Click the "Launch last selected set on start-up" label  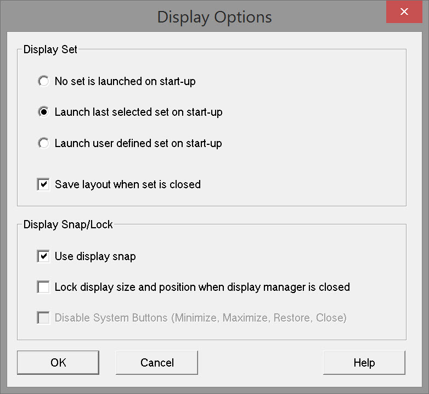tap(138, 112)
